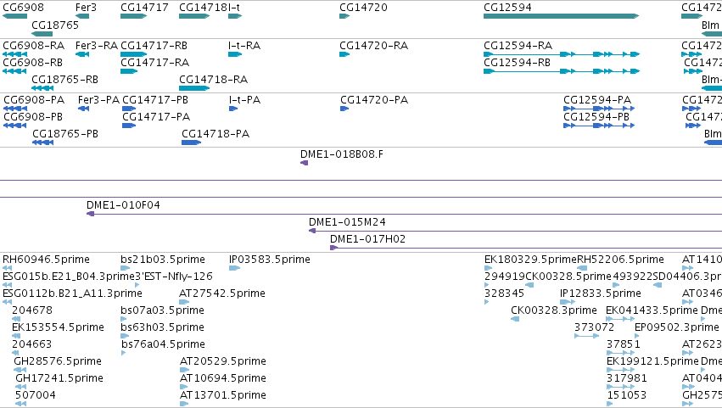Select EST AT27542.5prime
The image size is (722, 408).
(x=222, y=293)
